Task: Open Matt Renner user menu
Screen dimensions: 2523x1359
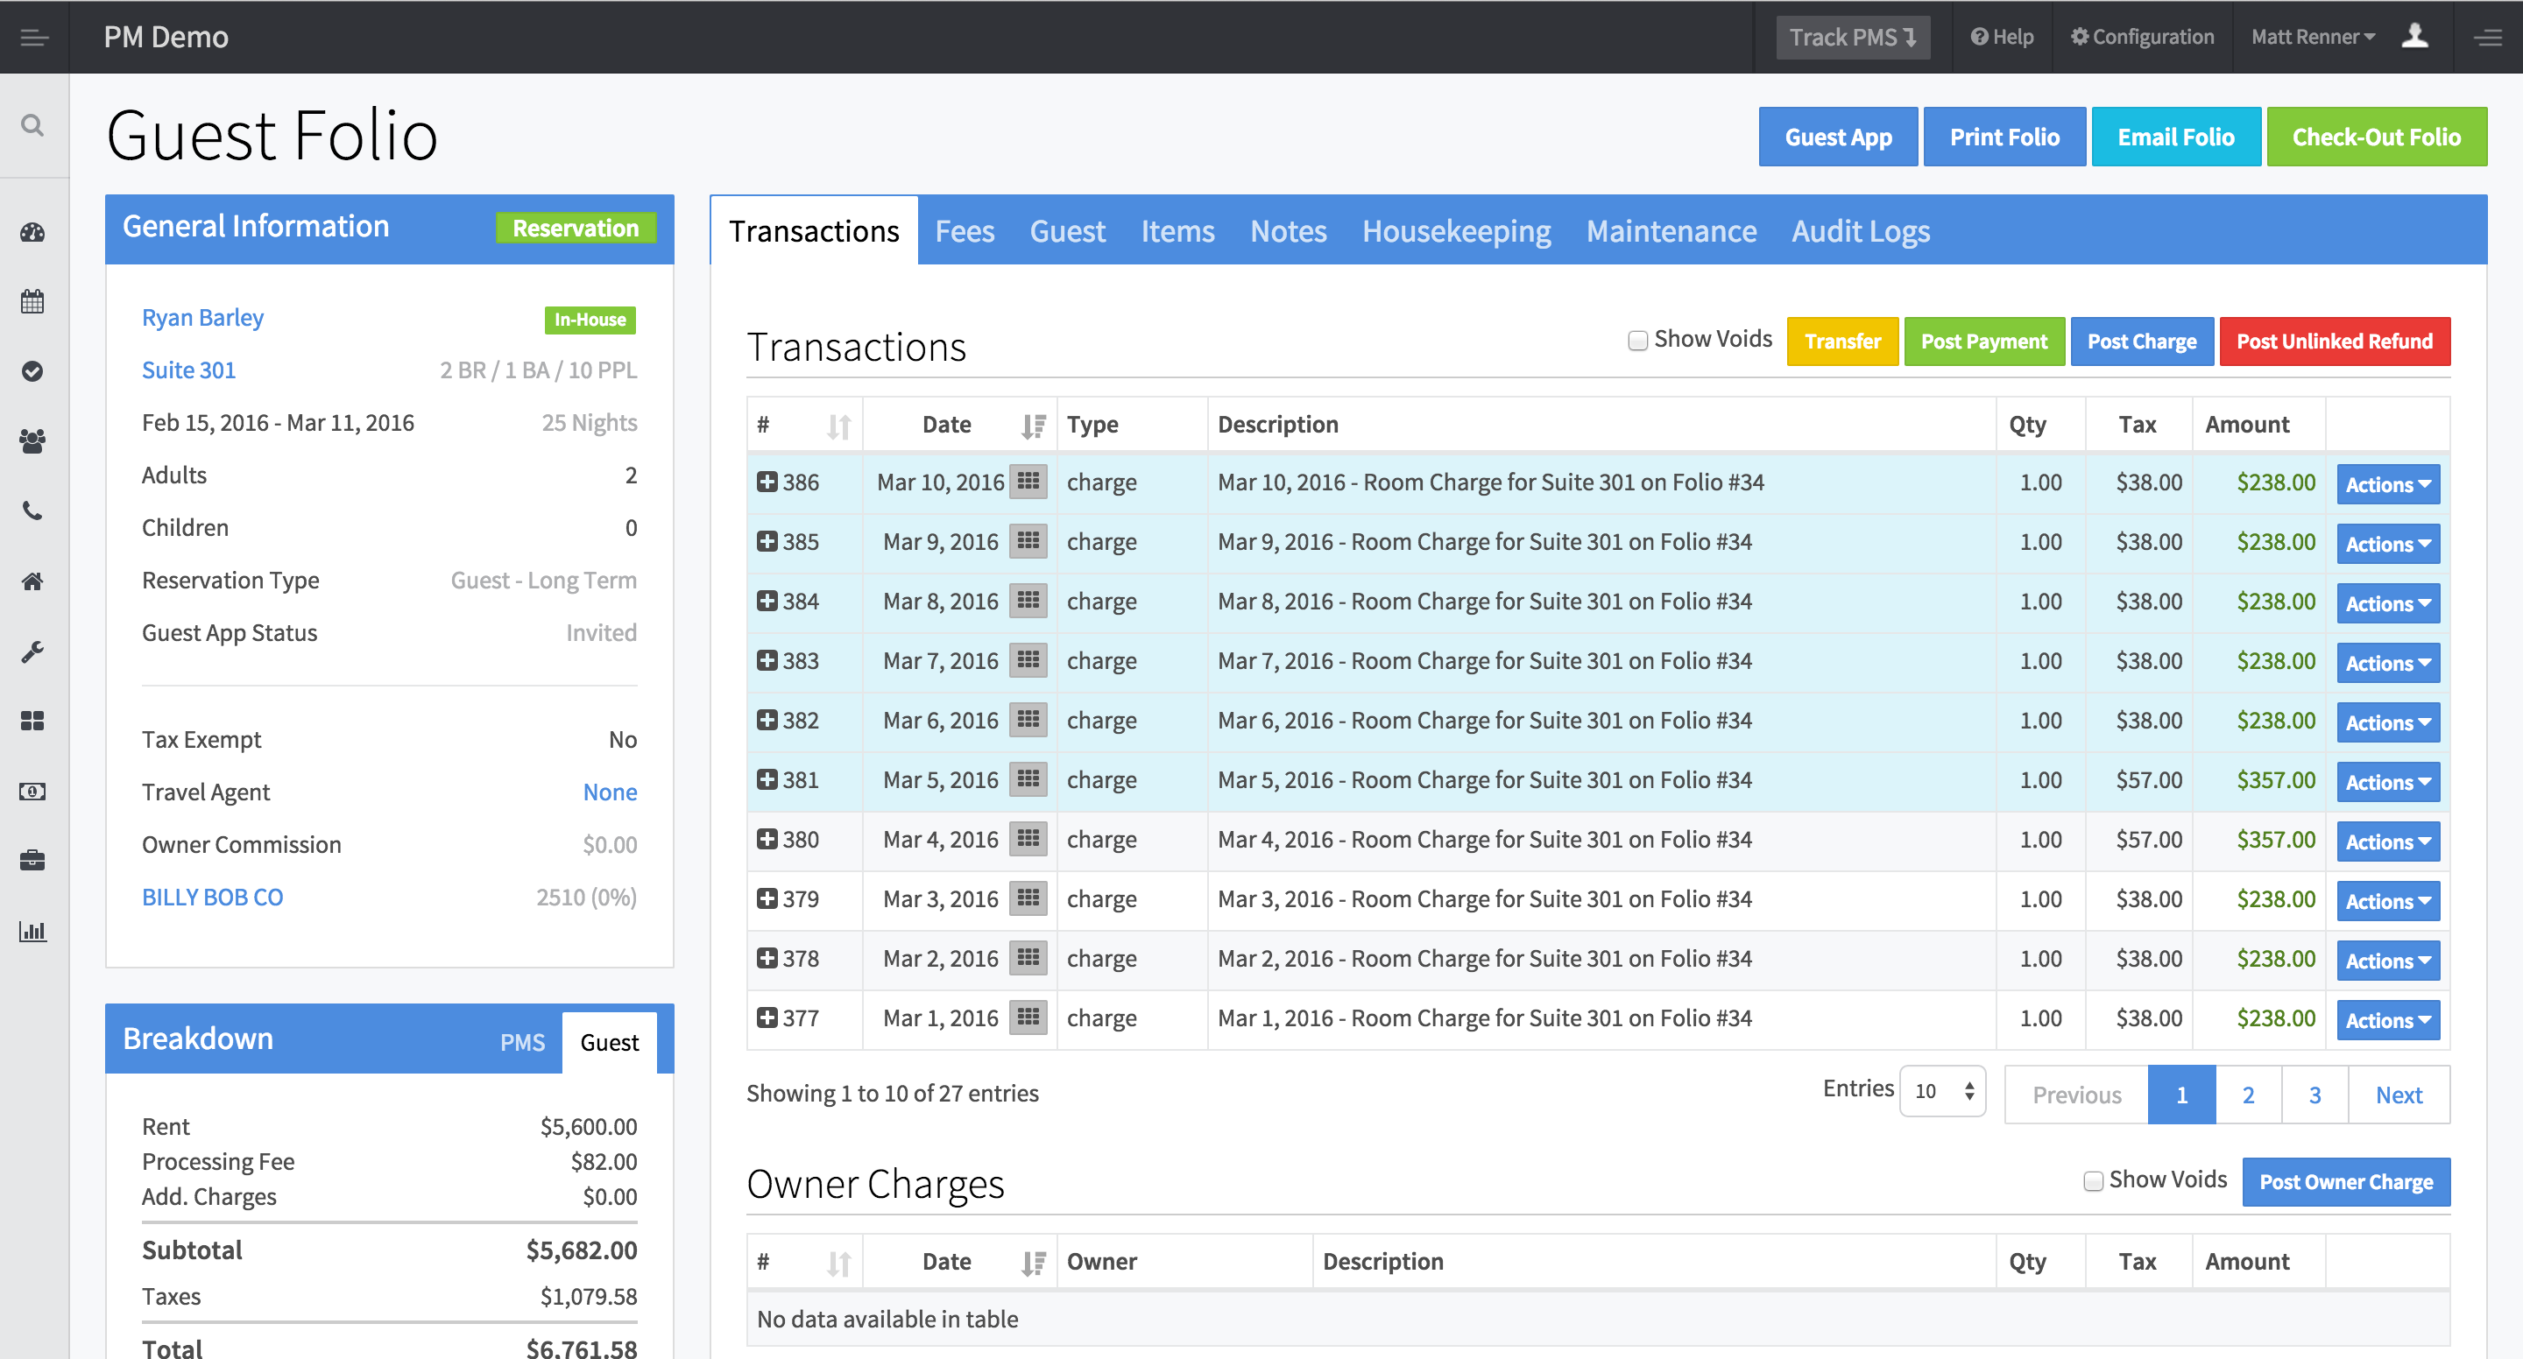Action: point(2313,37)
